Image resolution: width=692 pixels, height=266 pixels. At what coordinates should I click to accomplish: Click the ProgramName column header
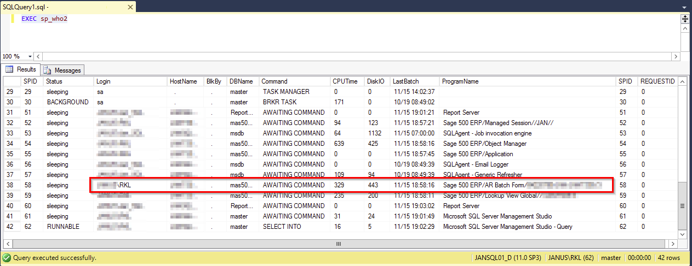point(460,81)
